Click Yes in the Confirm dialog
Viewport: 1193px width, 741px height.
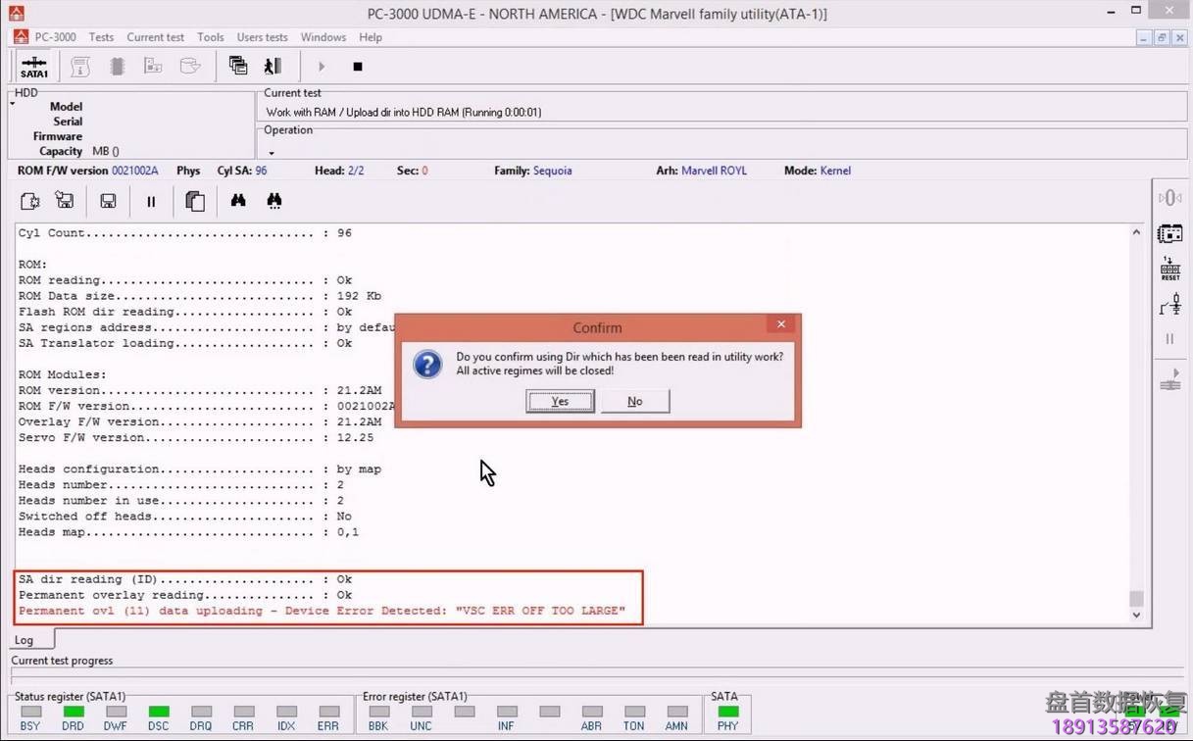tap(559, 401)
